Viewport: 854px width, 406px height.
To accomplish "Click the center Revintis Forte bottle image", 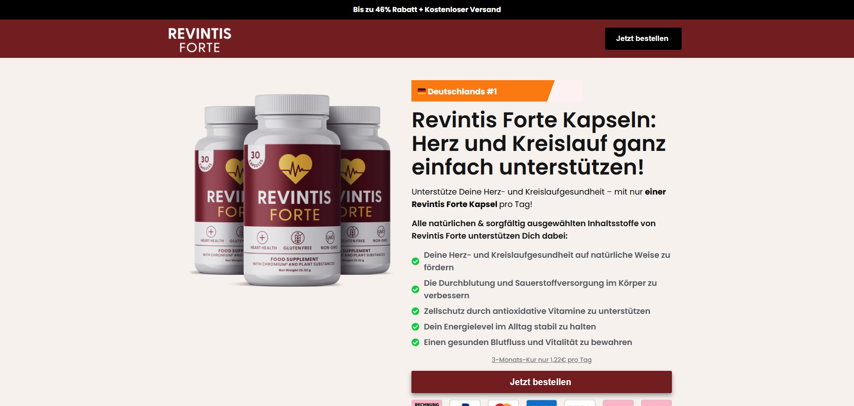I will point(293,190).
